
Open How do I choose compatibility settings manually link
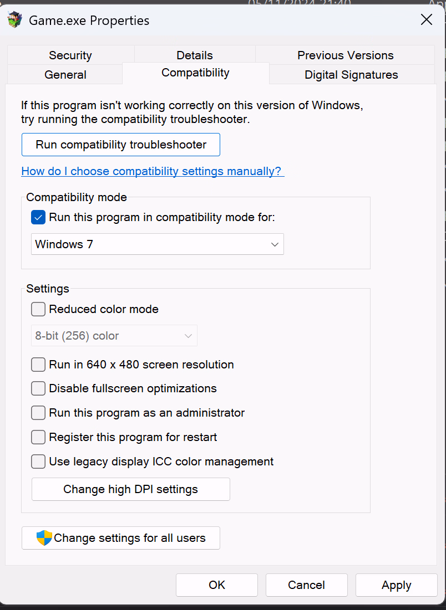153,171
